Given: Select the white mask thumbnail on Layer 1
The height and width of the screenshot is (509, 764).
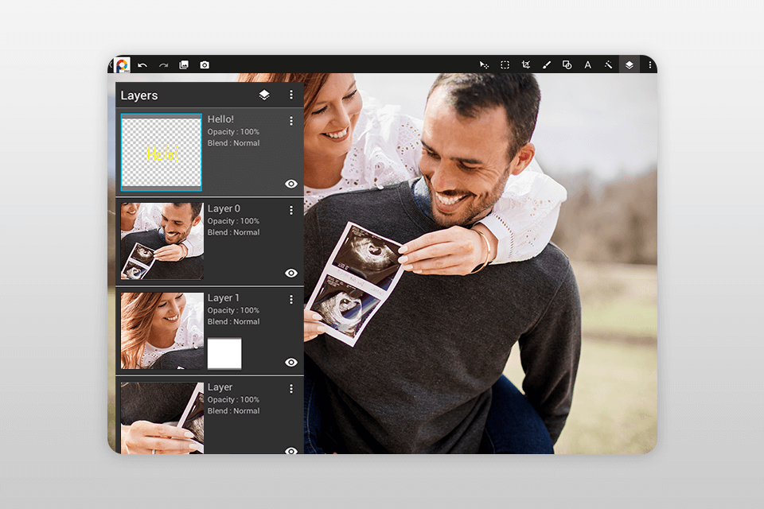Looking at the screenshot, I should (224, 354).
